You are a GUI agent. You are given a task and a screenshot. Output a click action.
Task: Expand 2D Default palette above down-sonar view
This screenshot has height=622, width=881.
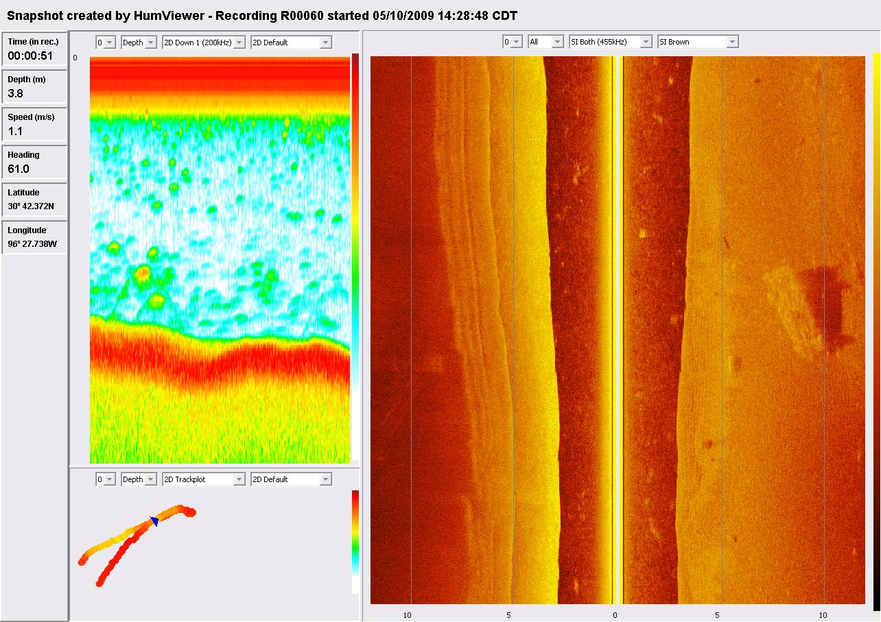pos(292,43)
